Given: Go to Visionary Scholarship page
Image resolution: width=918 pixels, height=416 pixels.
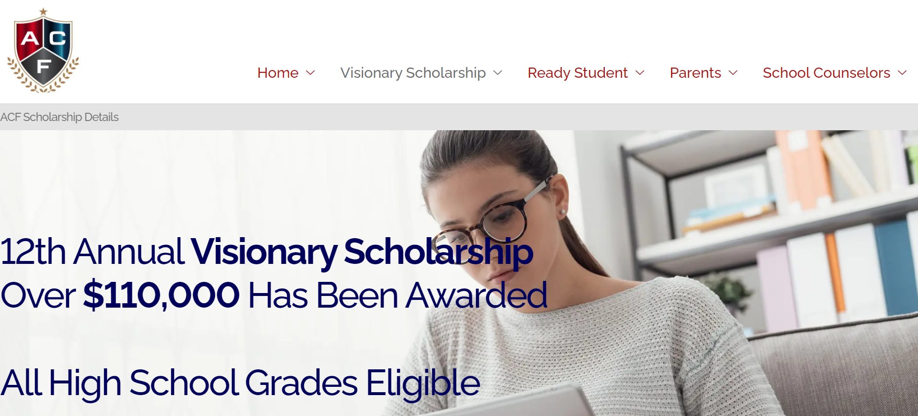Looking at the screenshot, I should 413,73.
